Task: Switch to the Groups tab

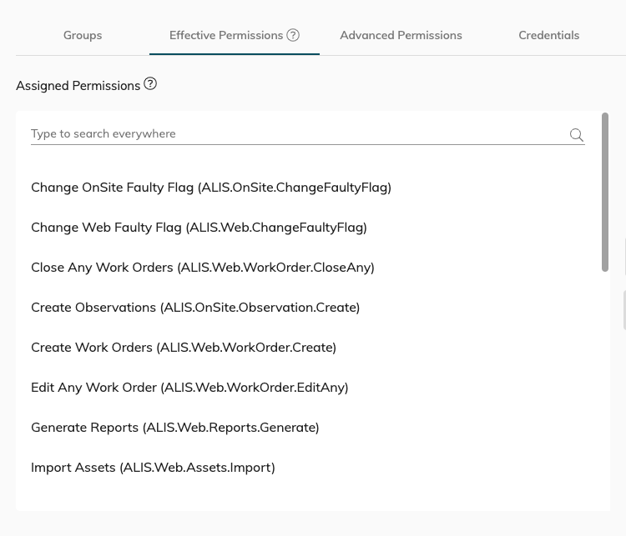Action: pos(83,35)
